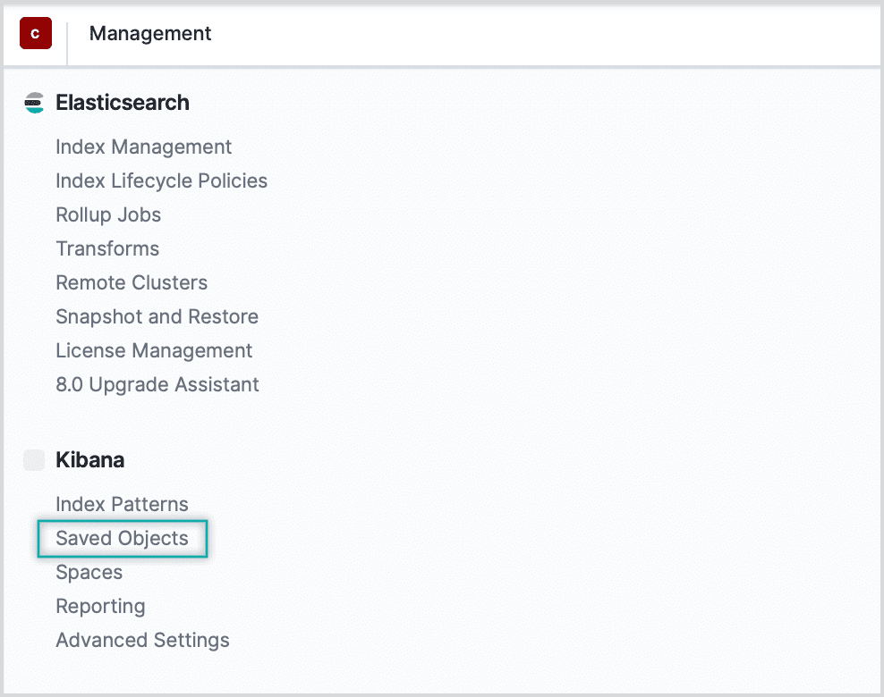Open Snapshot and Restore

click(x=157, y=316)
